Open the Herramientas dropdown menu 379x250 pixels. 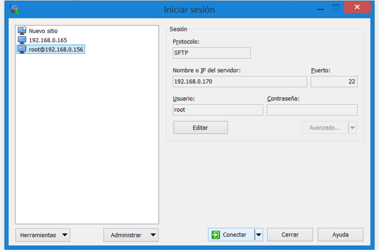tap(43, 235)
